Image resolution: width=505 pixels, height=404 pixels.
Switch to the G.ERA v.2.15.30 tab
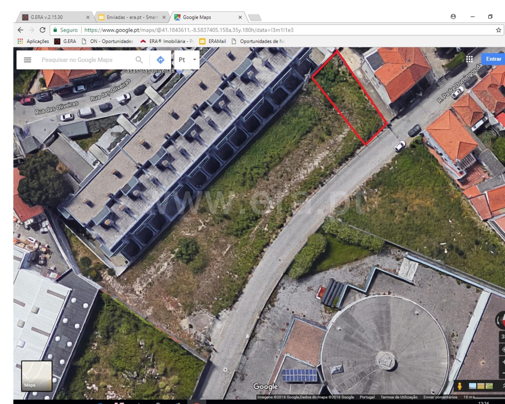click(x=55, y=17)
